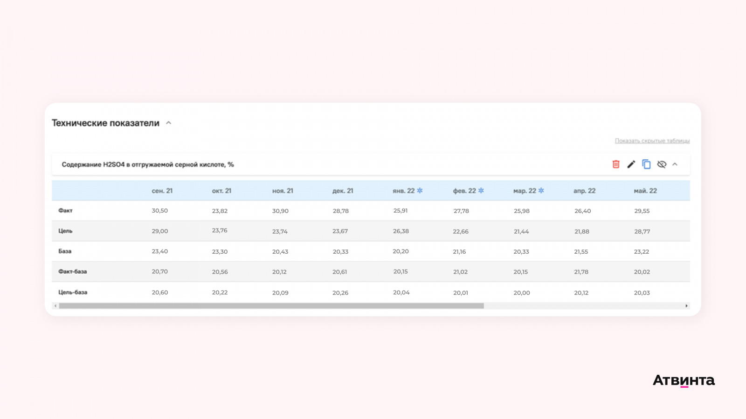Collapse the Технические показатели section
This screenshot has width=746, height=419.
(x=169, y=123)
